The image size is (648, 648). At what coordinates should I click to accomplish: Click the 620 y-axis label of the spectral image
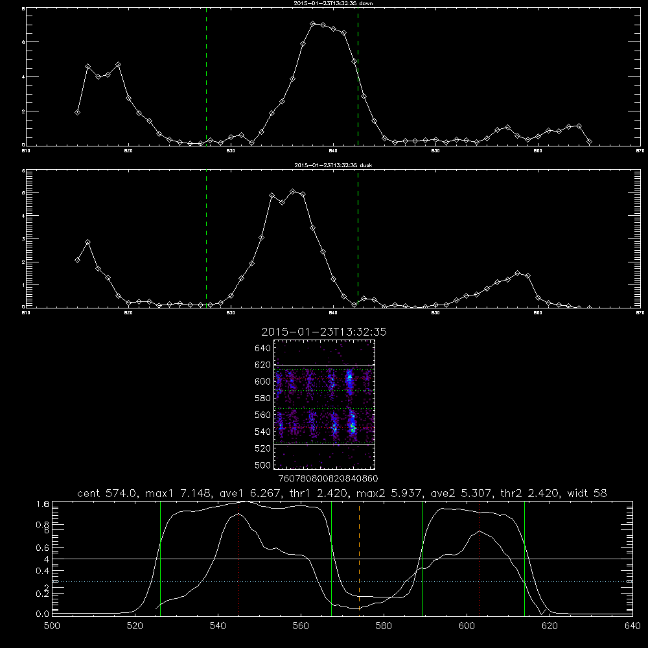[263, 365]
